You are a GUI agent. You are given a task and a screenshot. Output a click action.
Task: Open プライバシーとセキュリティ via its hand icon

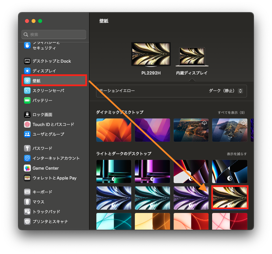coord(27,46)
